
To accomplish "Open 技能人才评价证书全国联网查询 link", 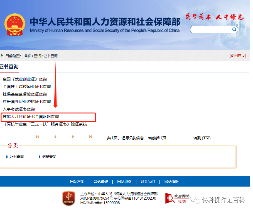I will 31,117.
